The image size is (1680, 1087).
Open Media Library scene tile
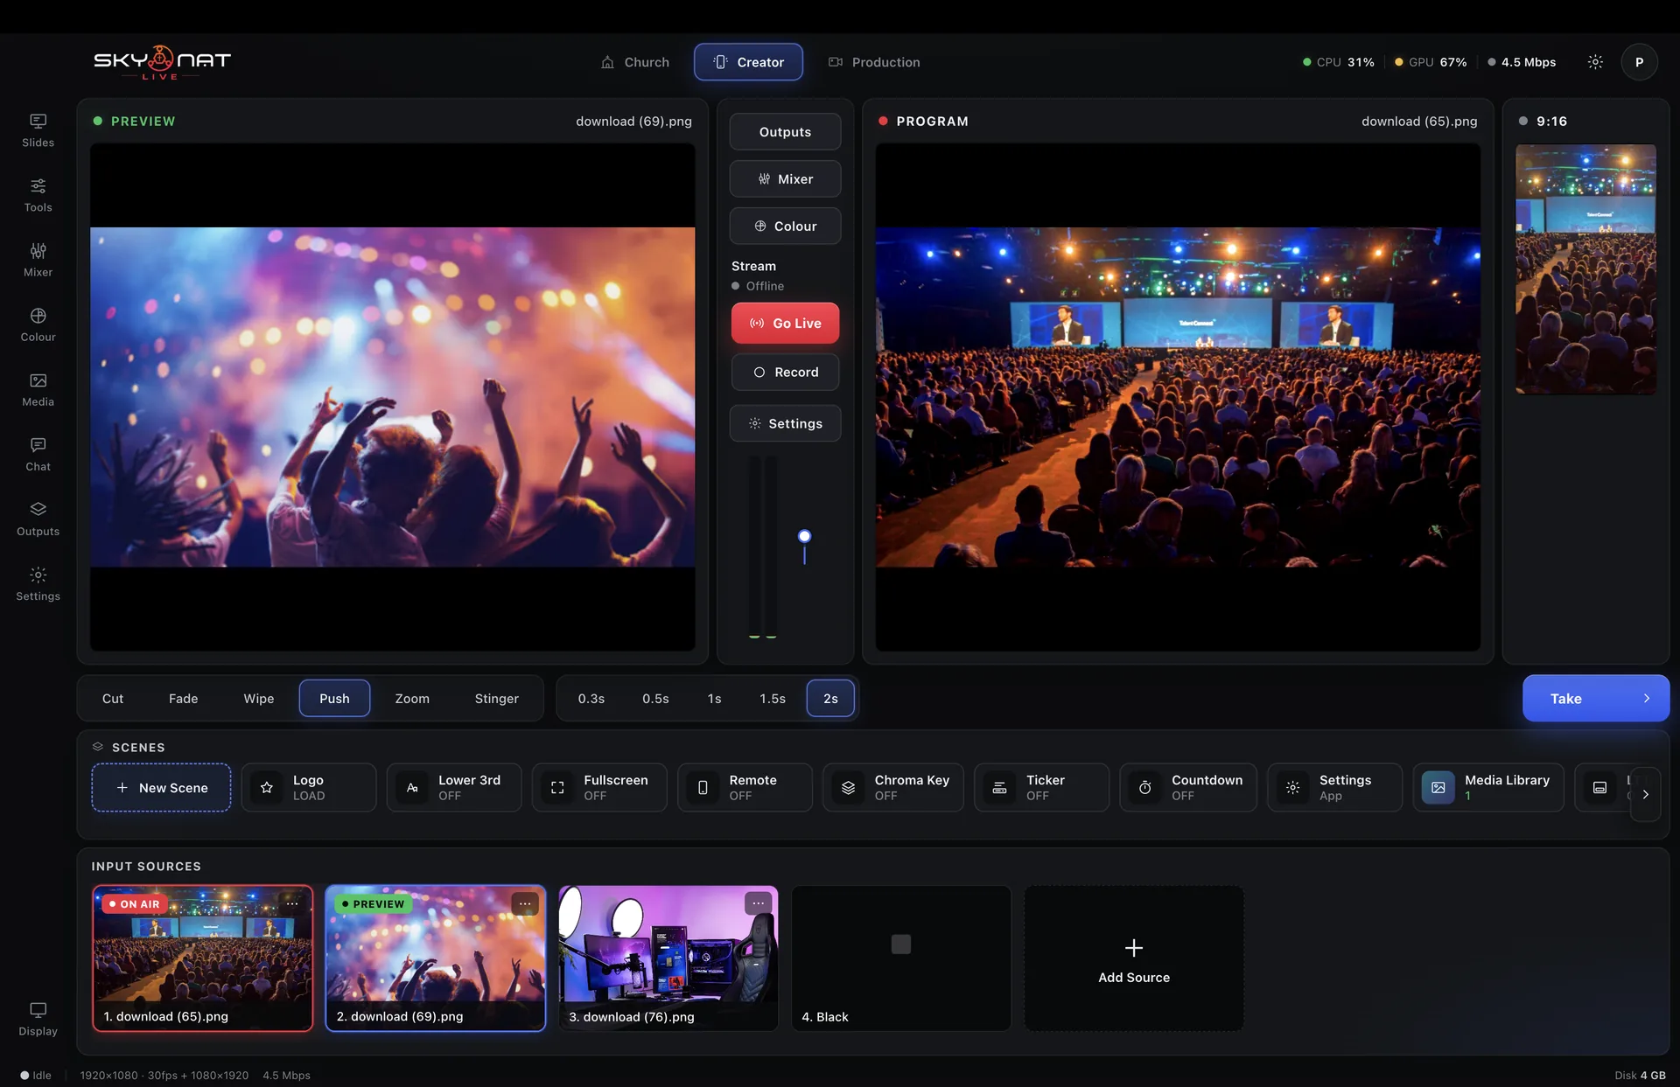(1487, 788)
